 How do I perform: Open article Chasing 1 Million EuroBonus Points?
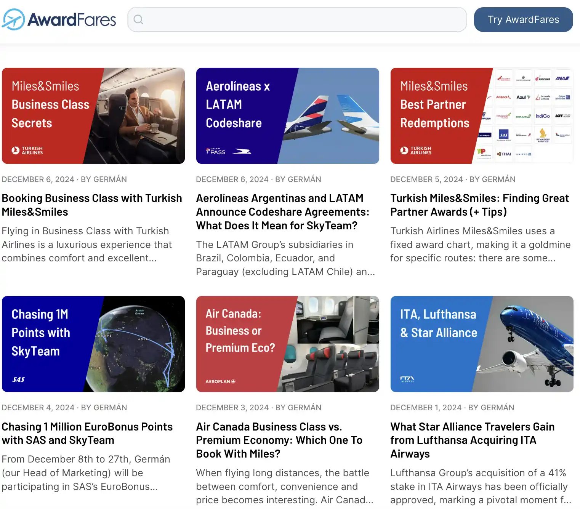click(x=87, y=433)
